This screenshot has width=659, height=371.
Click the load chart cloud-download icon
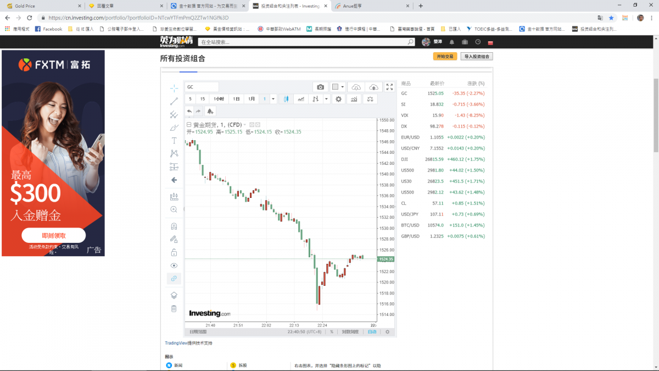point(356,87)
